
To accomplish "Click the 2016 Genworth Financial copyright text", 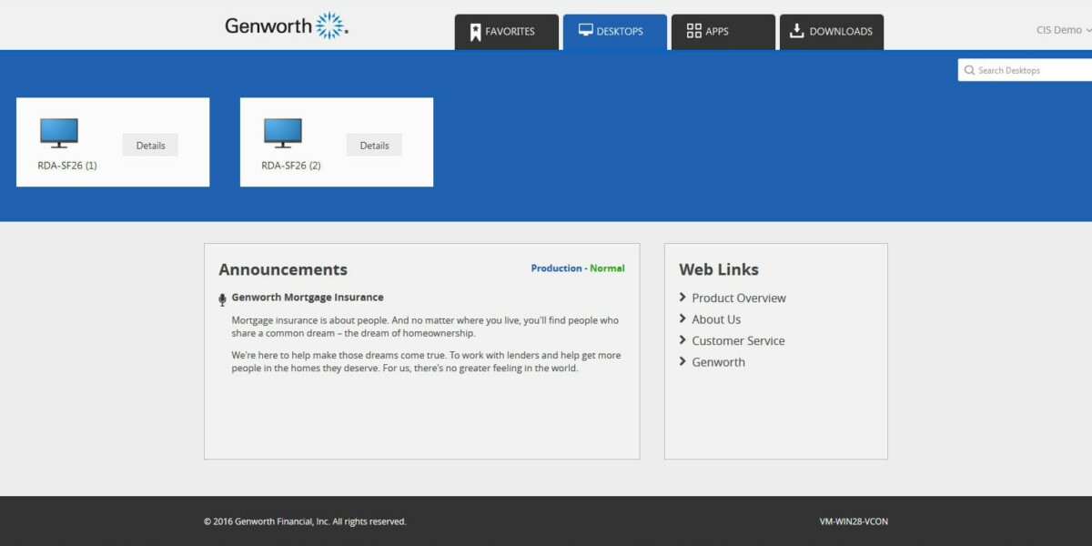I will tap(305, 521).
